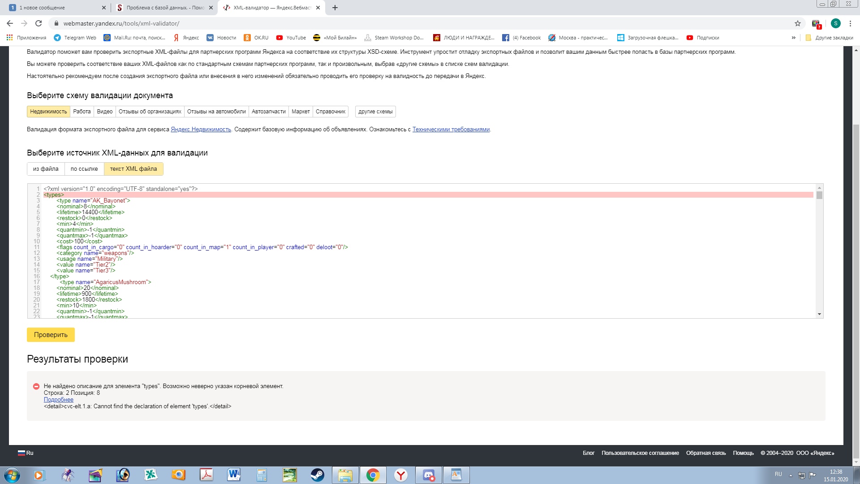Open Microsoft Word from taskbar
Image resolution: width=860 pixels, height=484 pixels.
(234, 475)
